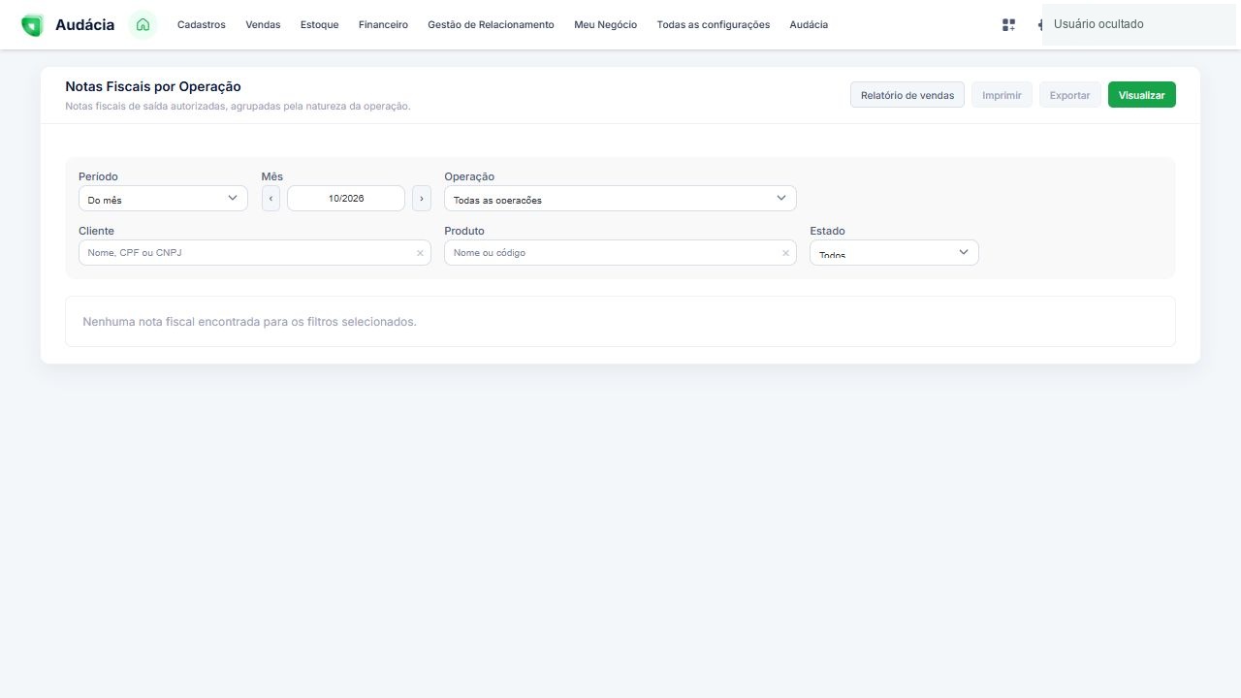Open the Vendas menu

pyautogui.click(x=263, y=25)
